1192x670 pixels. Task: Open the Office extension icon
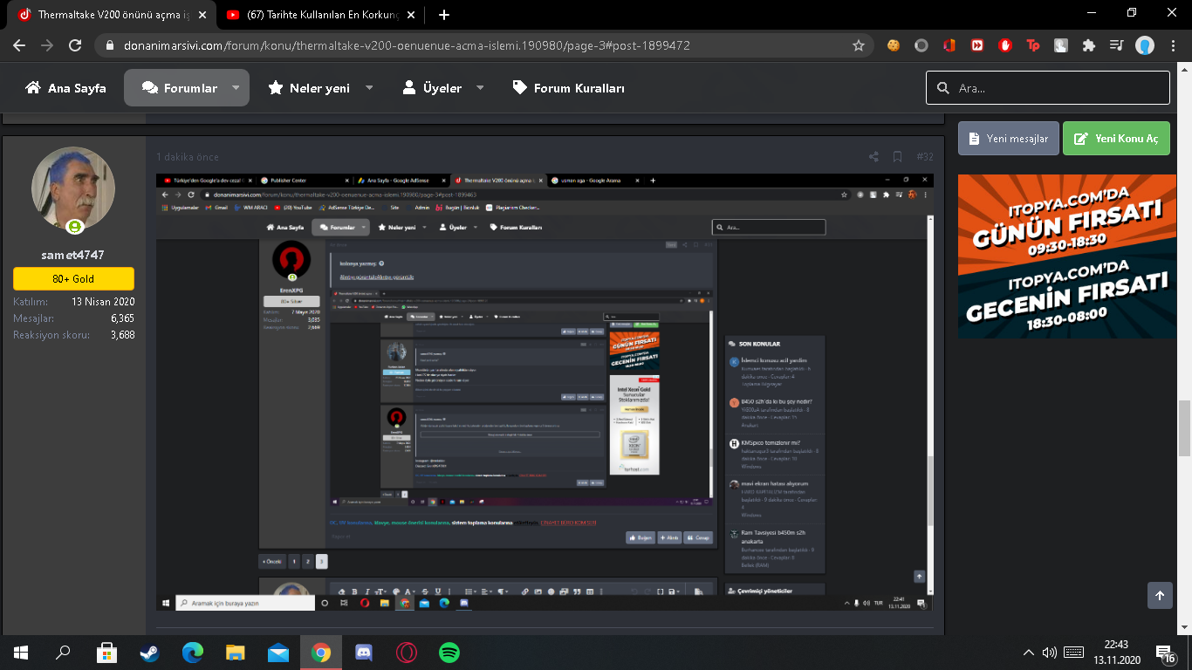point(949,45)
